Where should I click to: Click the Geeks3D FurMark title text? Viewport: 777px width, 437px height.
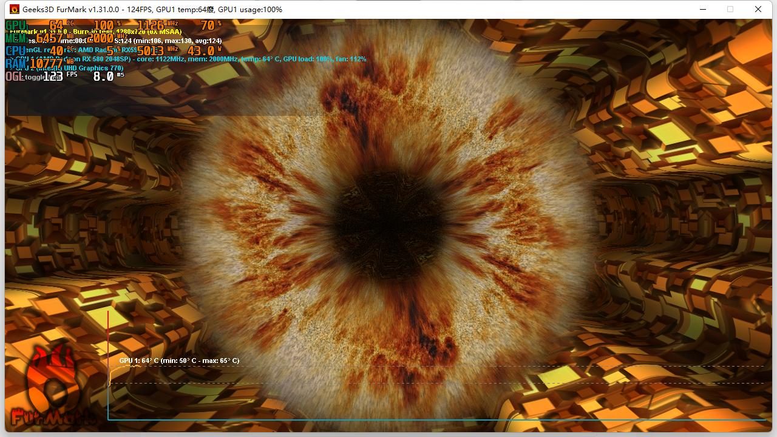tap(152, 10)
